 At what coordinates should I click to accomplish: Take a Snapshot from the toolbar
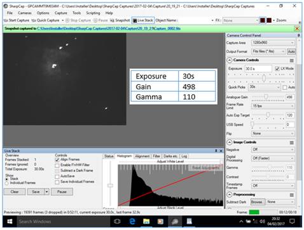click(120, 20)
